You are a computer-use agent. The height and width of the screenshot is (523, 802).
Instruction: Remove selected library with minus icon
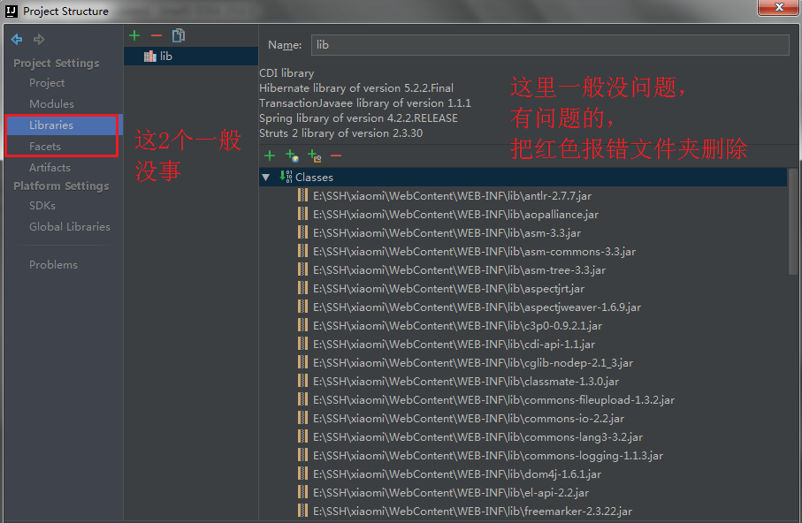point(157,35)
